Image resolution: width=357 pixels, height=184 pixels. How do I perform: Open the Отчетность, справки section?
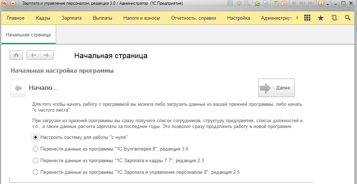193,18
